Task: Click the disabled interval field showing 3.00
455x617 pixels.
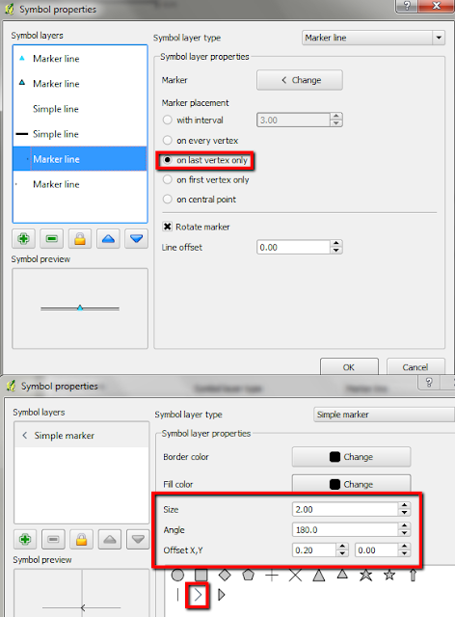Action: click(x=294, y=120)
